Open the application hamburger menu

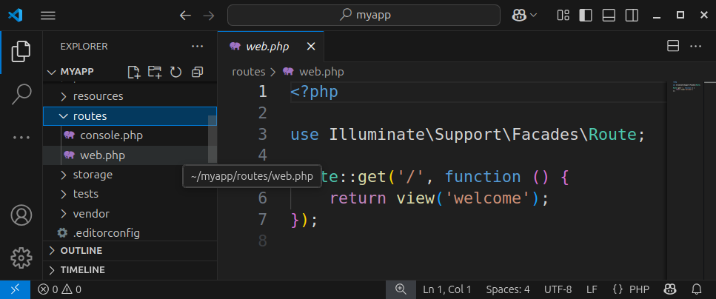pyautogui.click(x=48, y=16)
